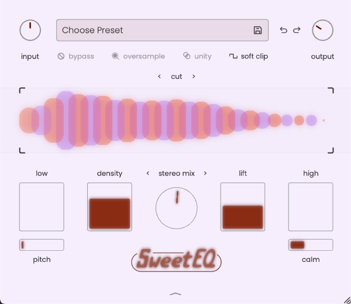Toggle the soft clip label
Viewport: 351px width, 304px height.
click(254, 56)
